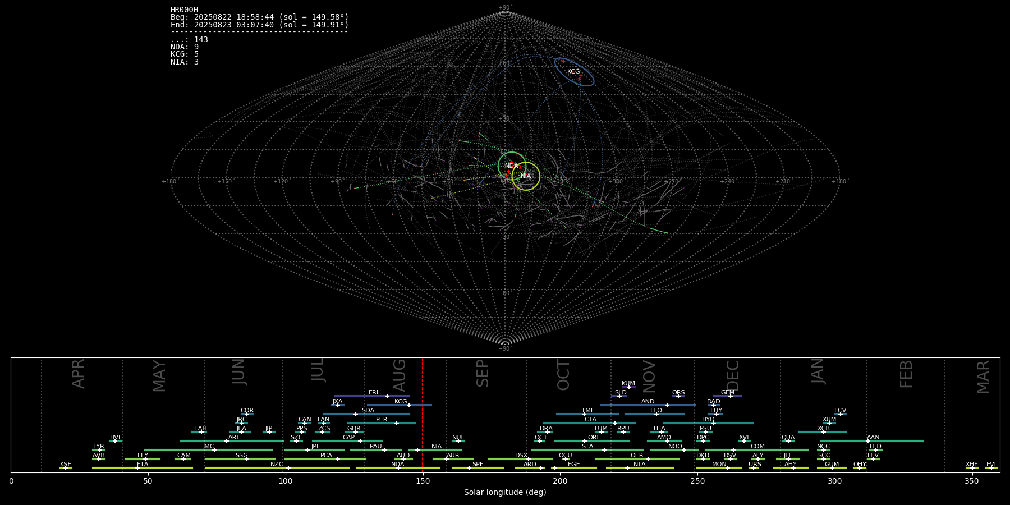The image size is (1010, 505).
Task: Click the DRA shower label in timeline
Action: [547, 429]
